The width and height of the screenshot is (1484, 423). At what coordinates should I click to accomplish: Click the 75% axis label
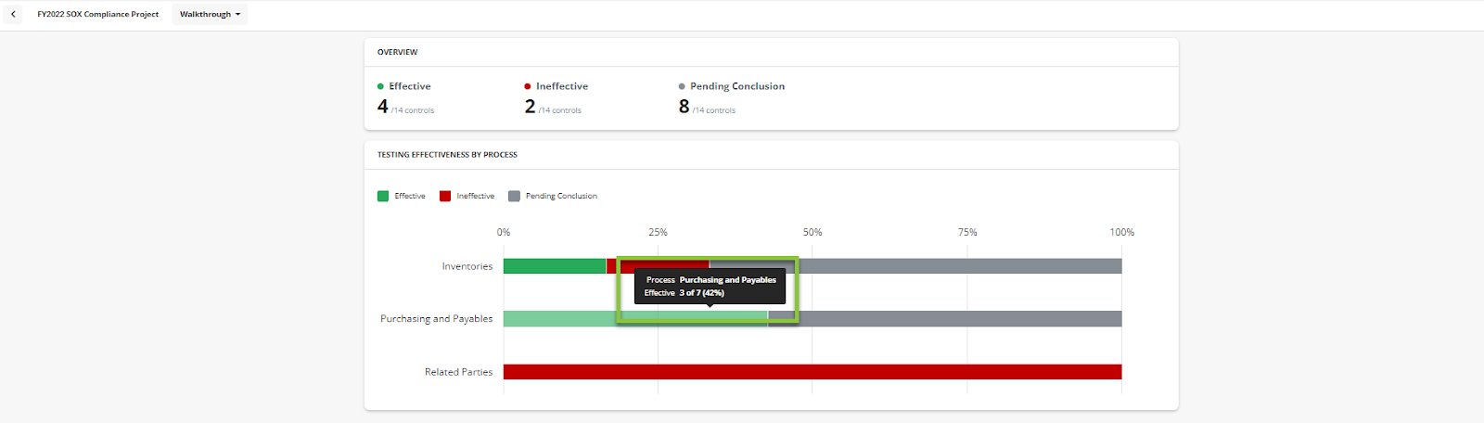pyautogui.click(x=967, y=232)
